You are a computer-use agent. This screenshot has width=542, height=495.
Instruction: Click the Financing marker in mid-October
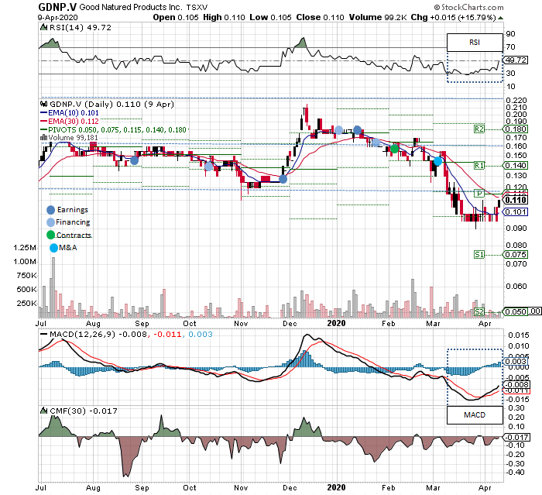pos(209,167)
